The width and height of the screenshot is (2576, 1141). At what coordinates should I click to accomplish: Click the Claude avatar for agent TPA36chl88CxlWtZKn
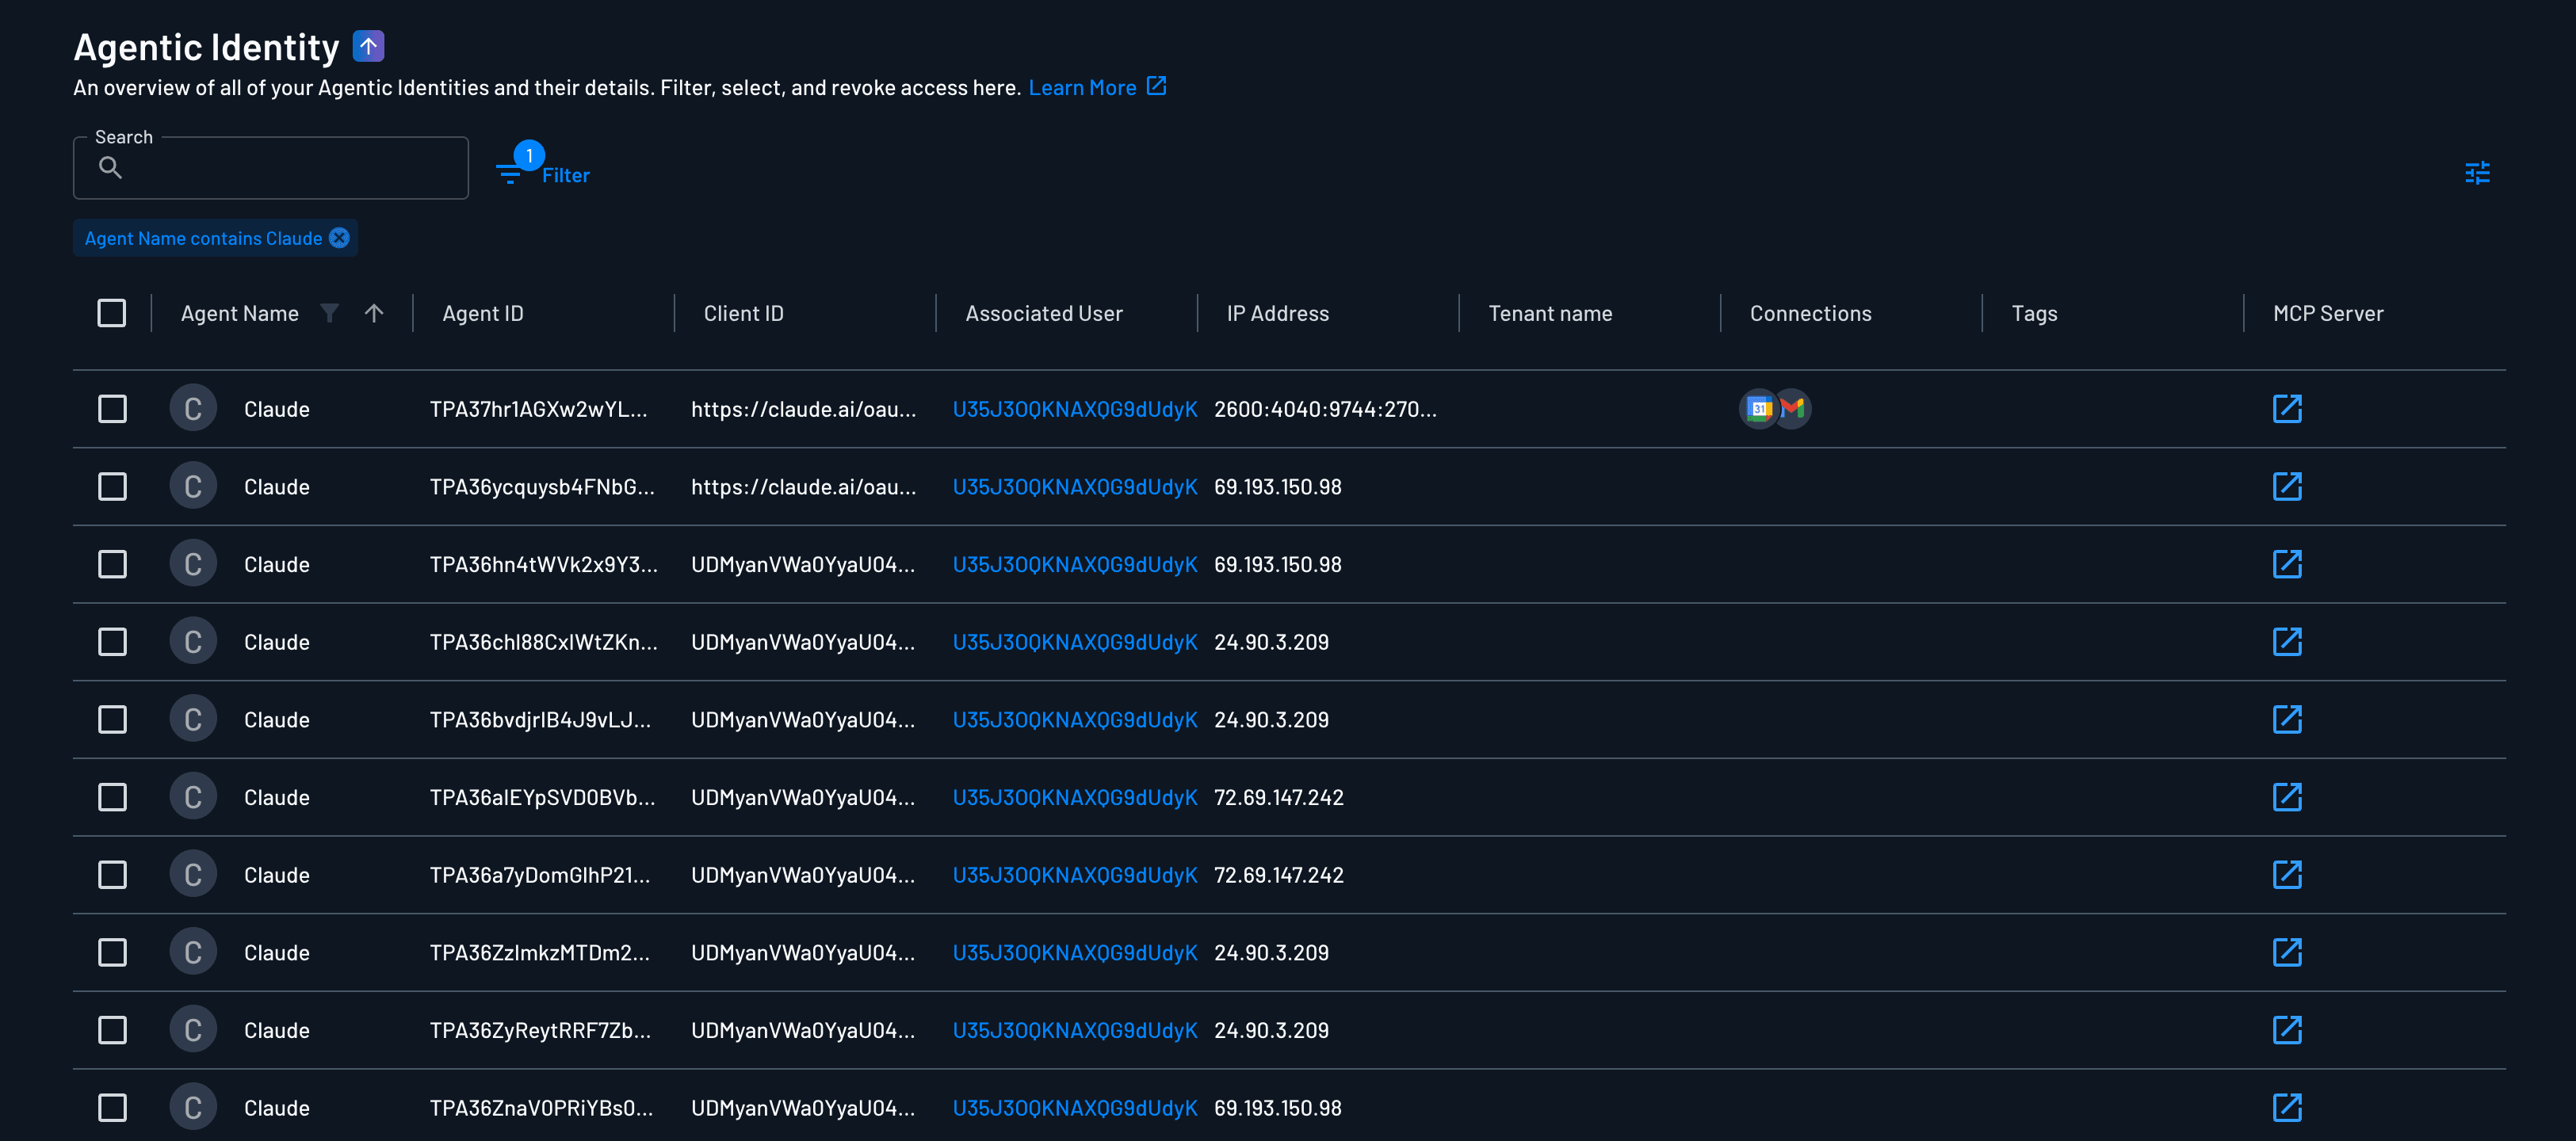[193, 642]
